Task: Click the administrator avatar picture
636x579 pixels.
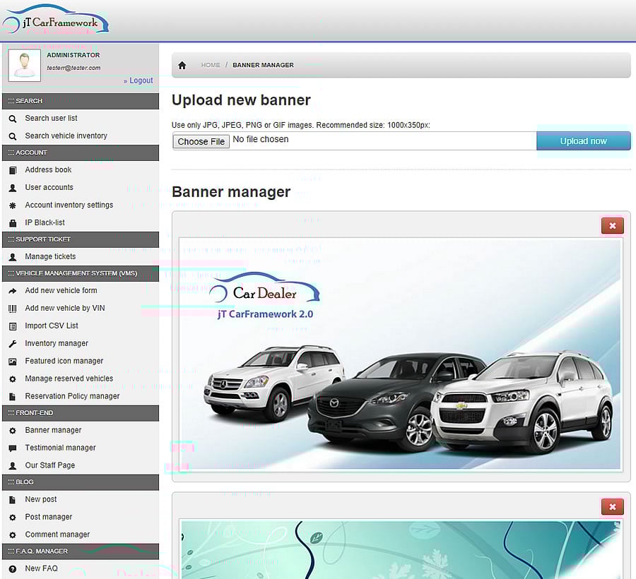Action: (x=24, y=65)
